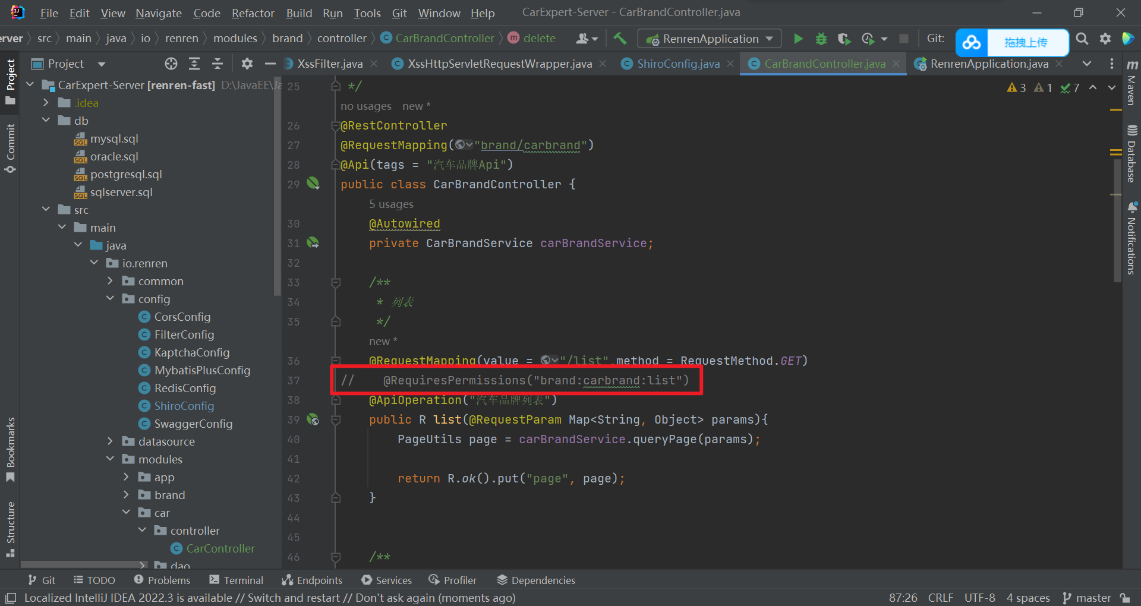Open the Maven tool window

[x=1132, y=82]
